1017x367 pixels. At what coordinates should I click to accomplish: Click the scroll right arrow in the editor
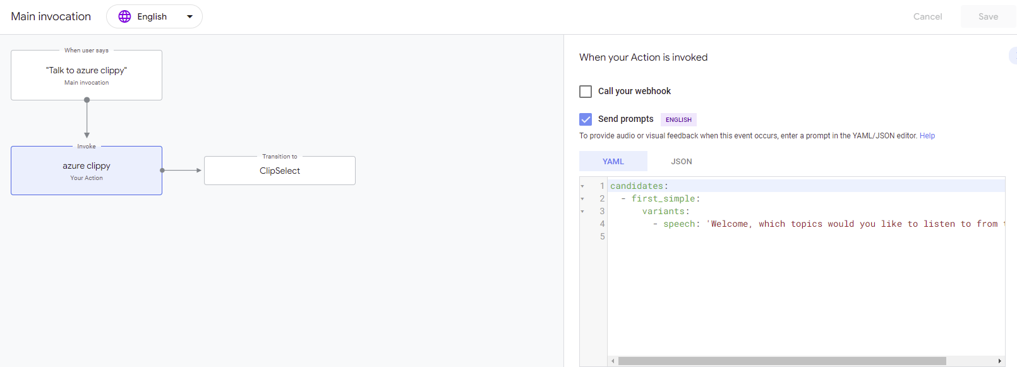[999, 361]
